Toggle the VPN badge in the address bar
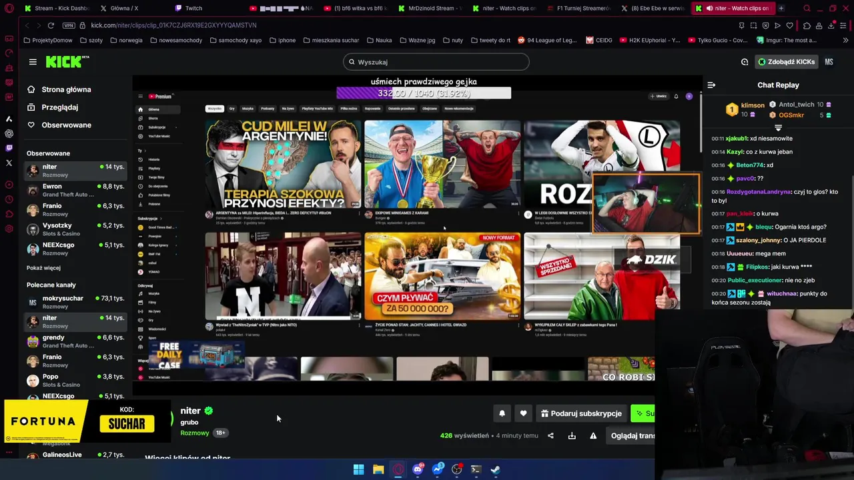 tap(69, 25)
